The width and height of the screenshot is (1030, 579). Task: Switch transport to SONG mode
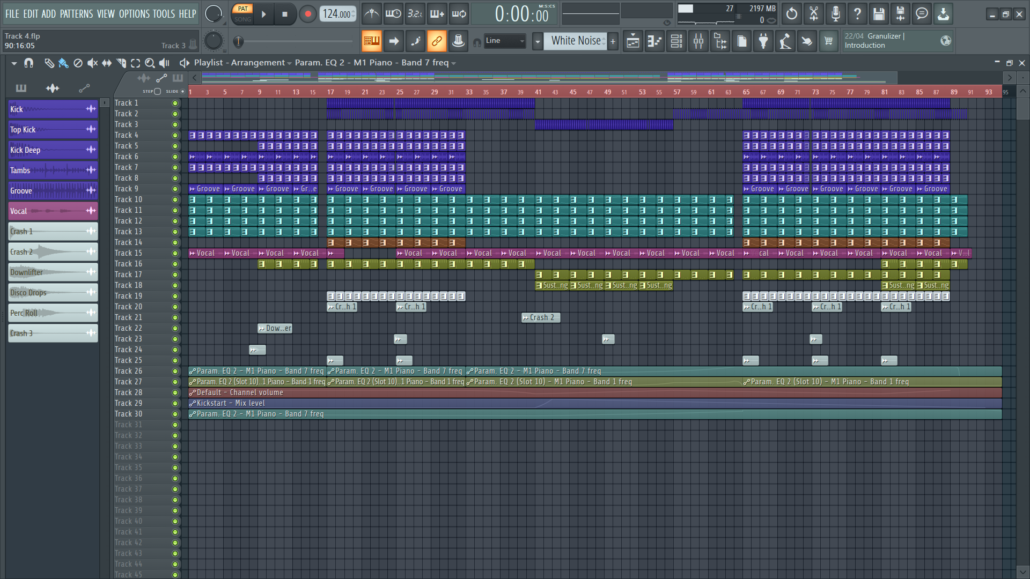point(242,19)
